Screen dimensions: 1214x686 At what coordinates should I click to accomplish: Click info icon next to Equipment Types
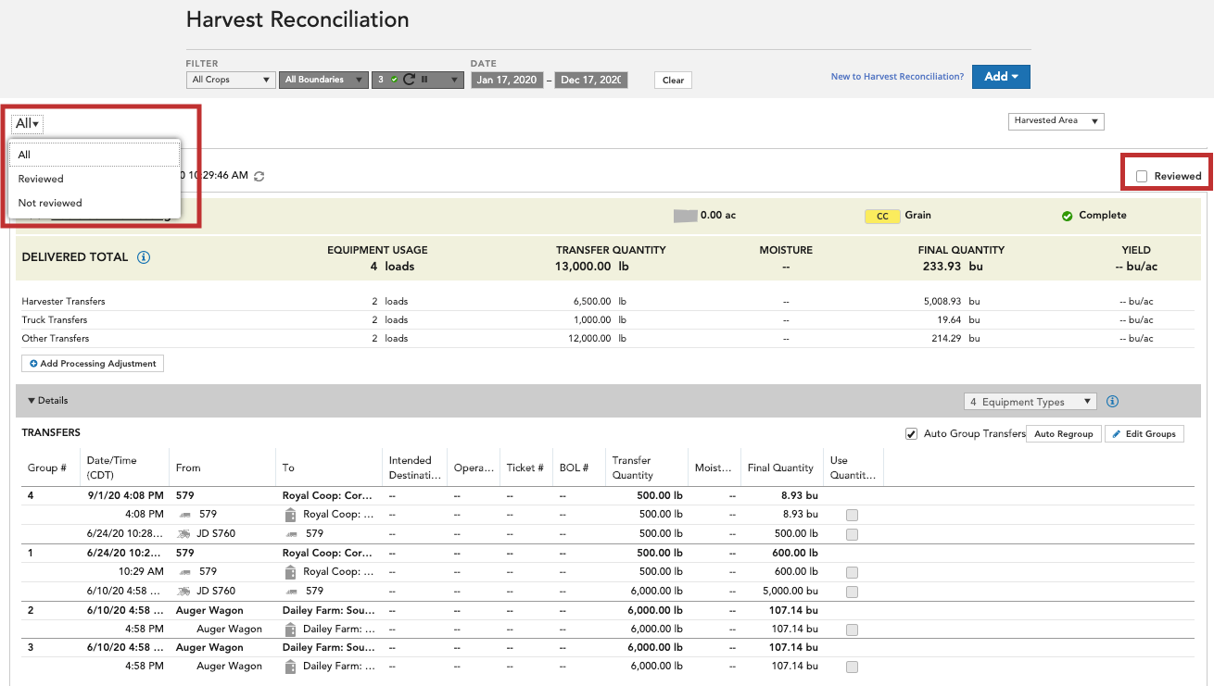click(1113, 402)
